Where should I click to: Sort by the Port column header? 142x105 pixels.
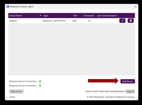pyautogui.click(x=75, y=16)
